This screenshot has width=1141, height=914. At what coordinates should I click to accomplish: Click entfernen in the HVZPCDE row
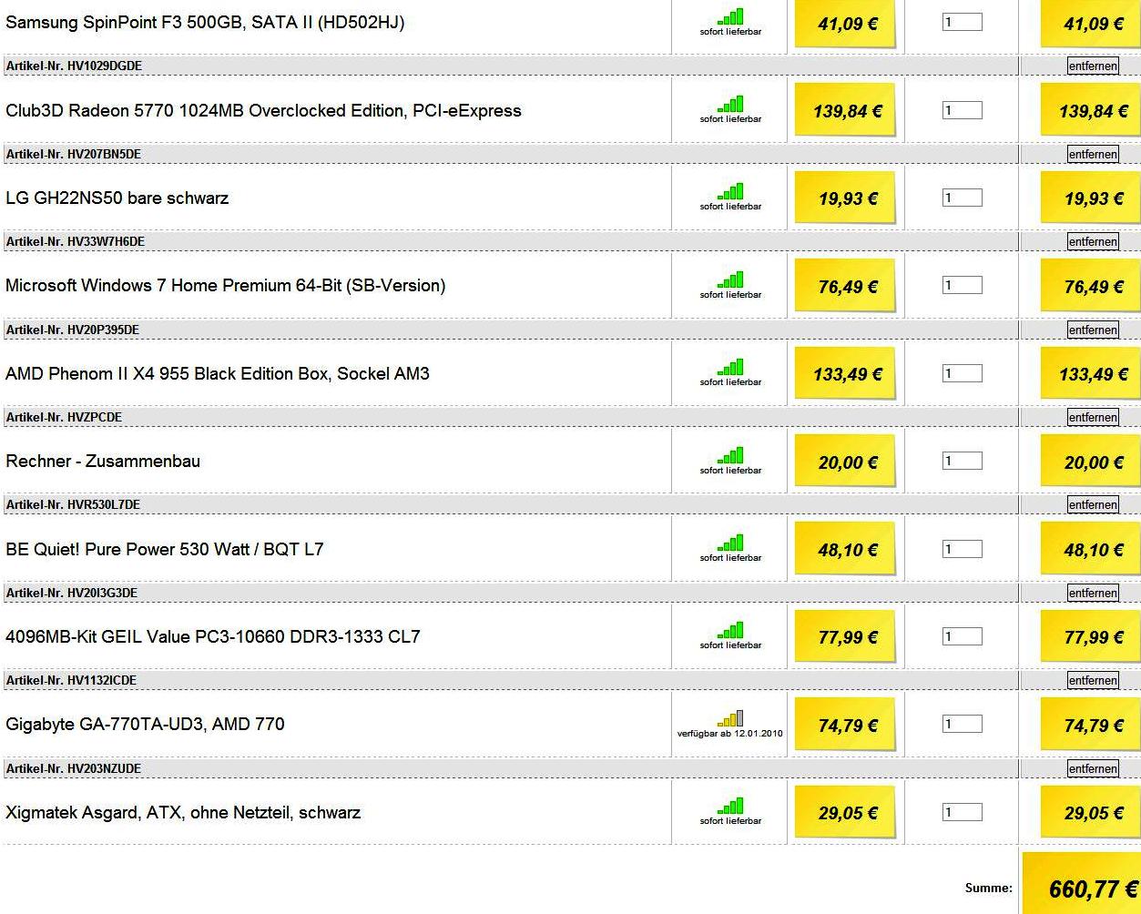click(1093, 417)
